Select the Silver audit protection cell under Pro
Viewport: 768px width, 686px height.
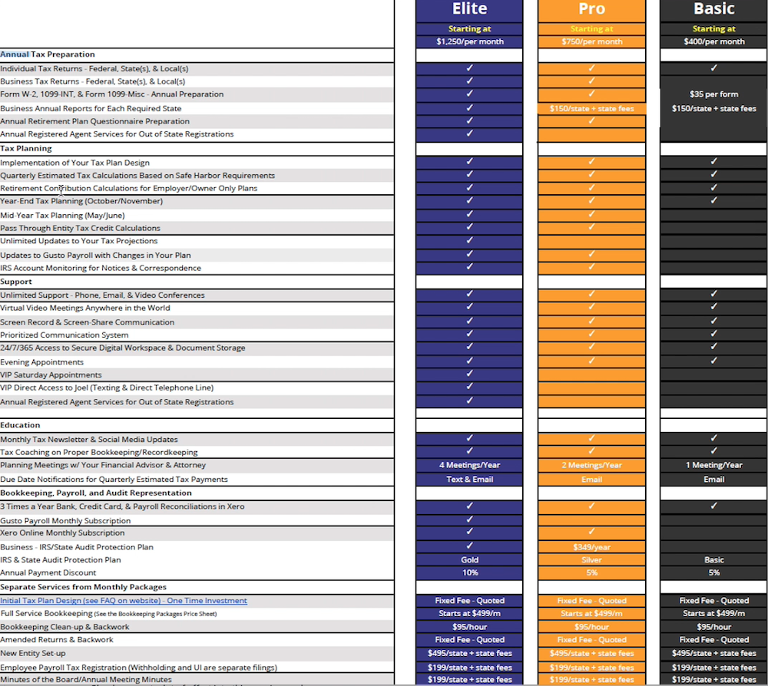(591, 559)
